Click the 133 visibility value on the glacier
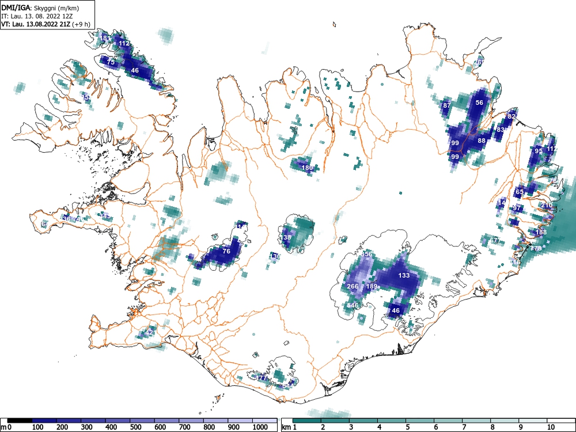Image resolution: width=576 pixels, height=432 pixels. [404, 275]
